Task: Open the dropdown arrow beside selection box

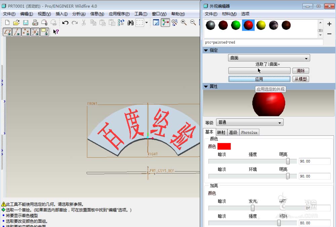Action: [146, 22]
